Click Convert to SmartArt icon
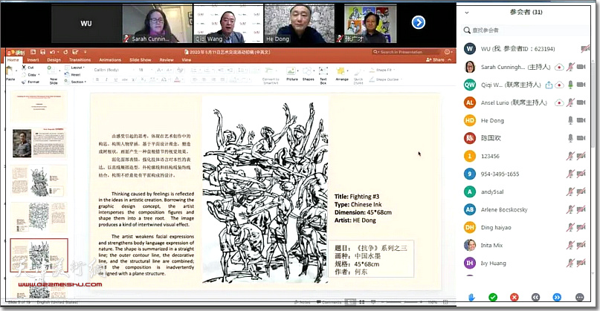The image size is (600, 311). (x=270, y=71)
